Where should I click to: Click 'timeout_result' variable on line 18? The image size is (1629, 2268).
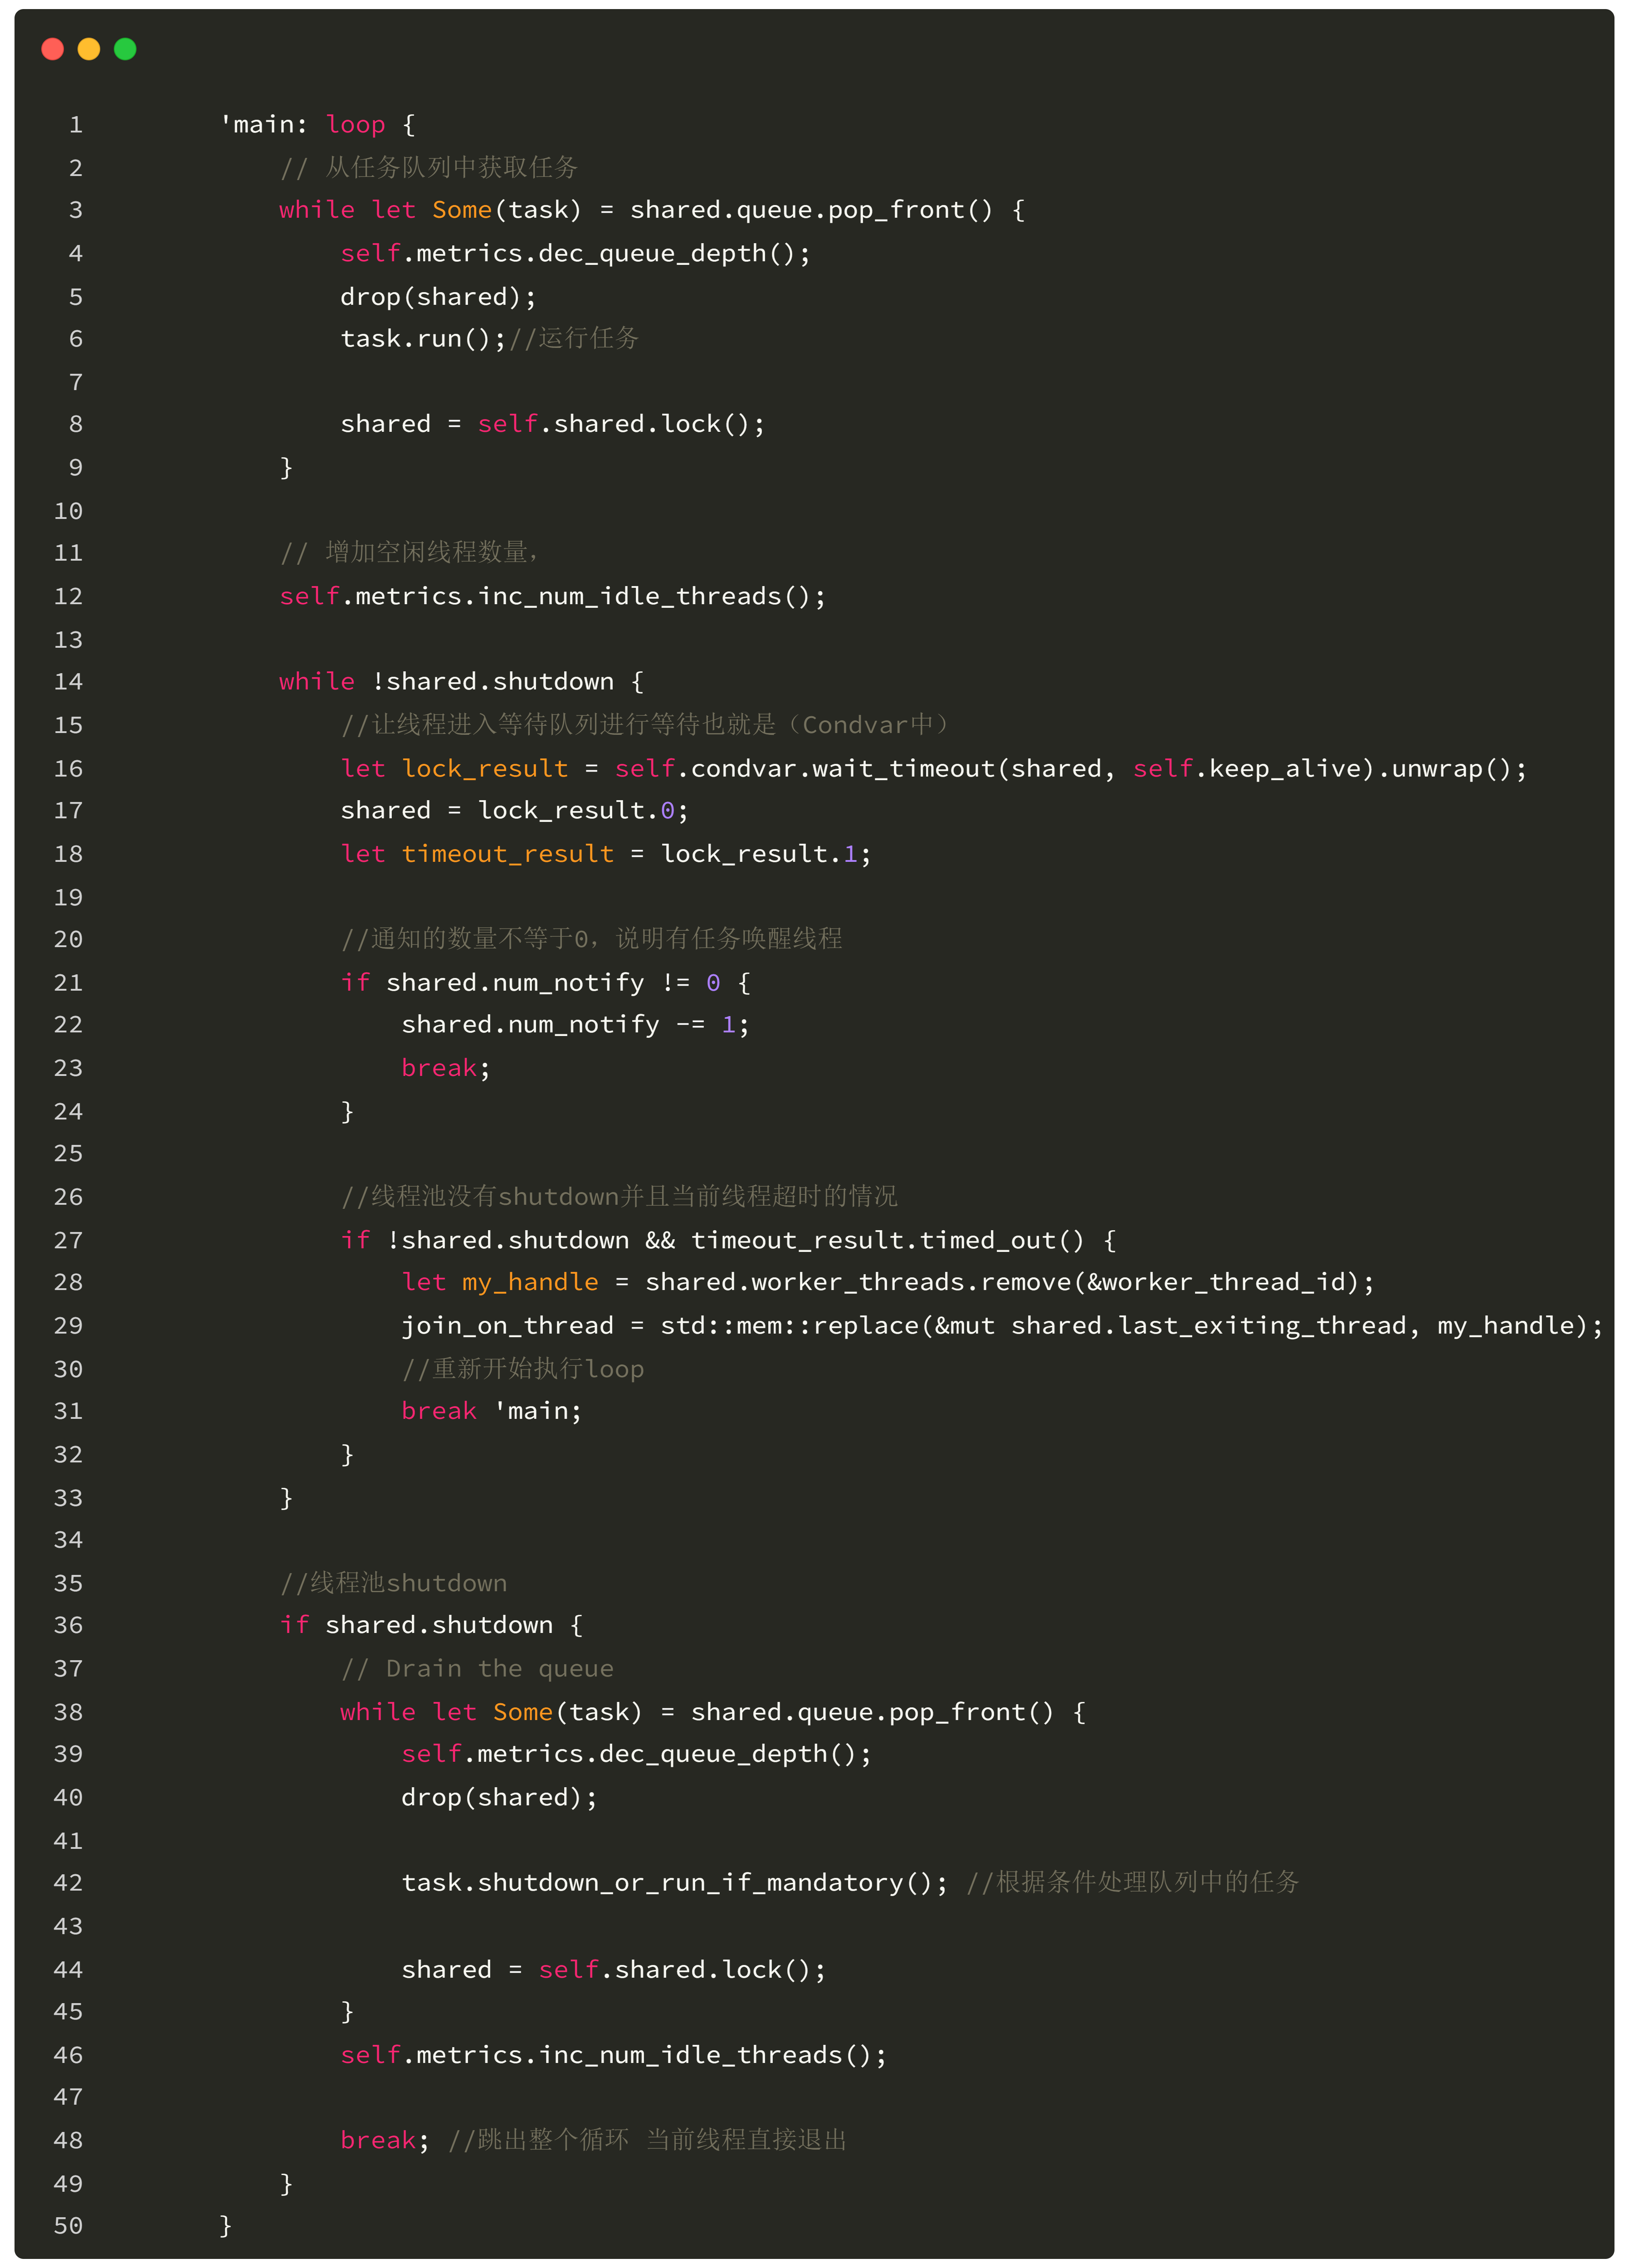(x=507, y=854)
